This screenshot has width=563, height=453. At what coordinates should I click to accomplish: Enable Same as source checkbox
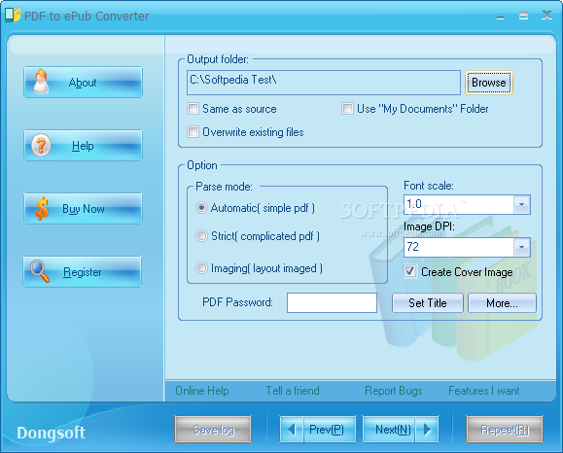(x=193, y=109)
